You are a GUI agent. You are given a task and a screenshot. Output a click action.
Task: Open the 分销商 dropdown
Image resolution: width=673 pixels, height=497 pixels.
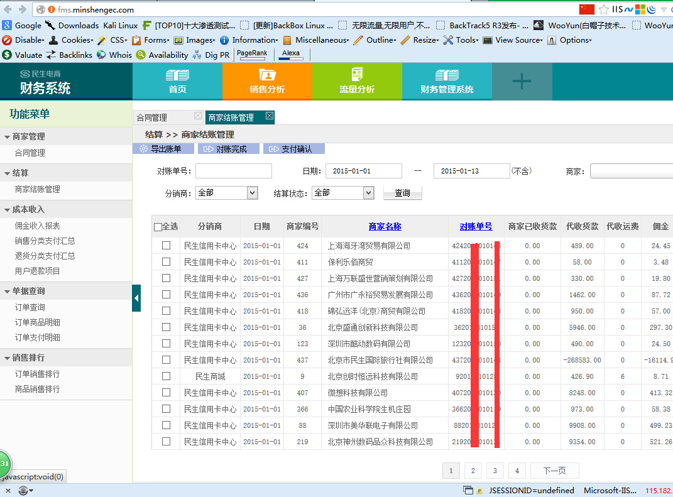(227, 193)
